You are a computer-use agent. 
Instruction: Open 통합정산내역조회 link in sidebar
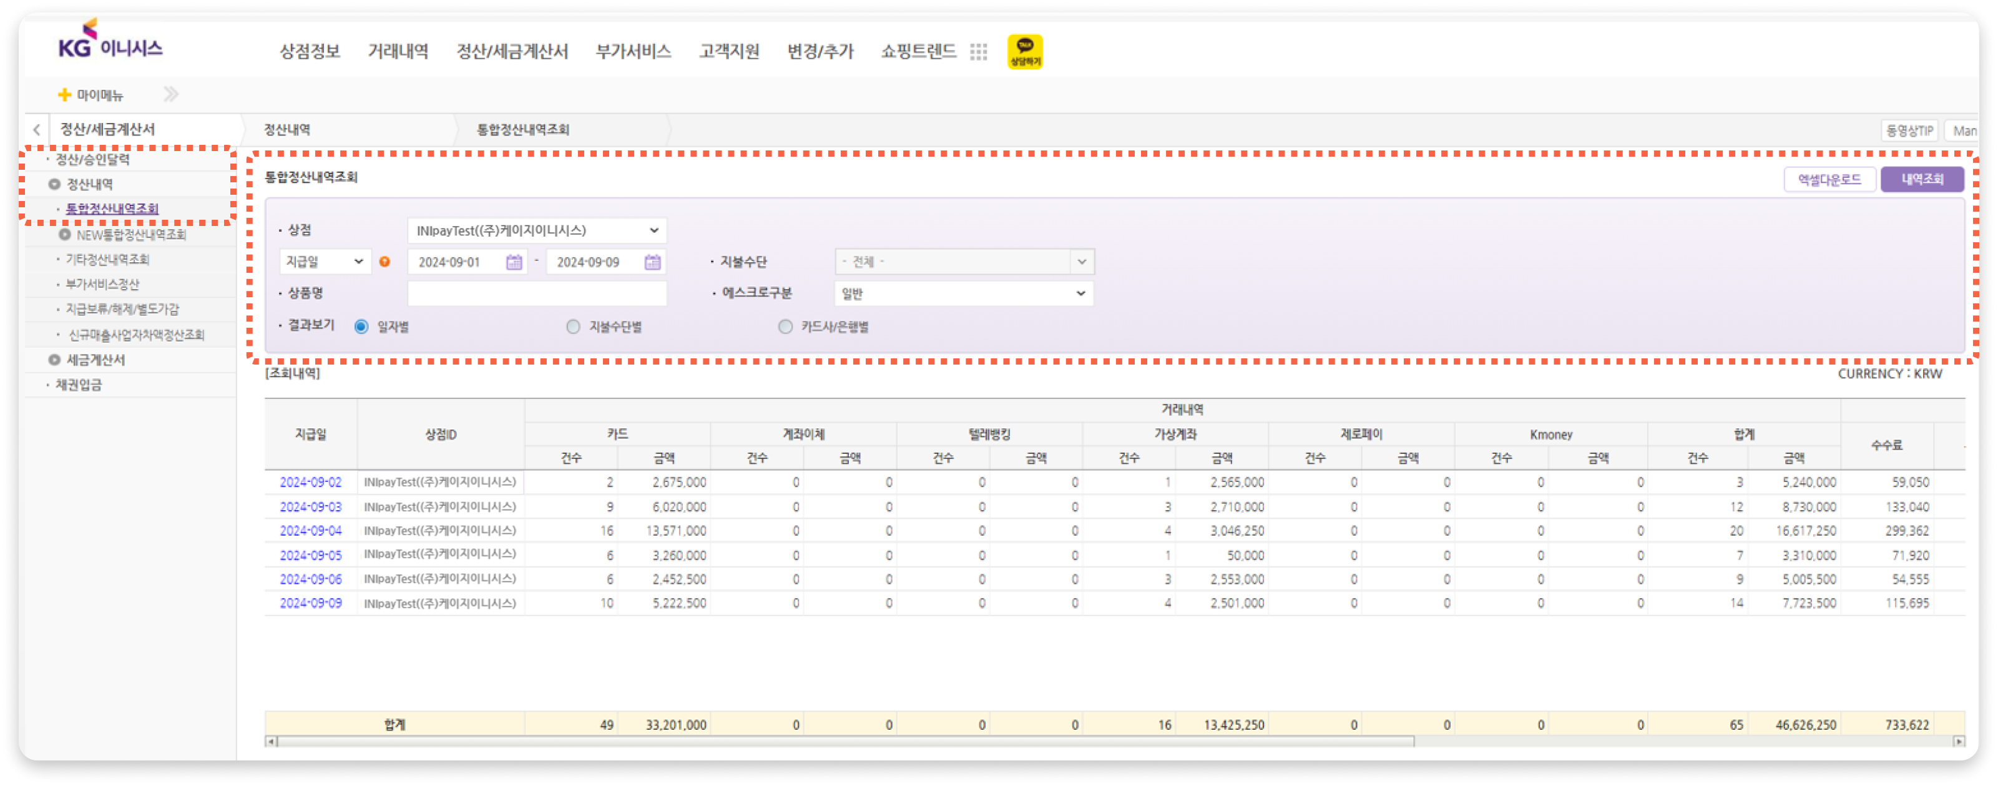[112, 209]
